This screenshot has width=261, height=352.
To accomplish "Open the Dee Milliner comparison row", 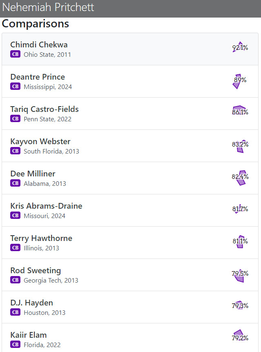I will pos(130,178).
